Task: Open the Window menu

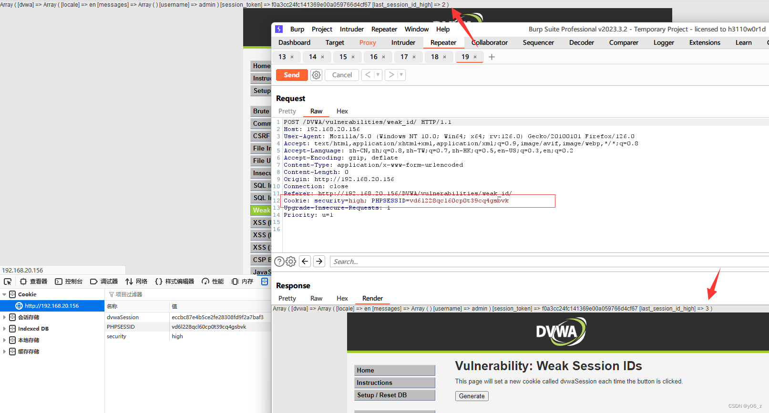Action: 417,29
